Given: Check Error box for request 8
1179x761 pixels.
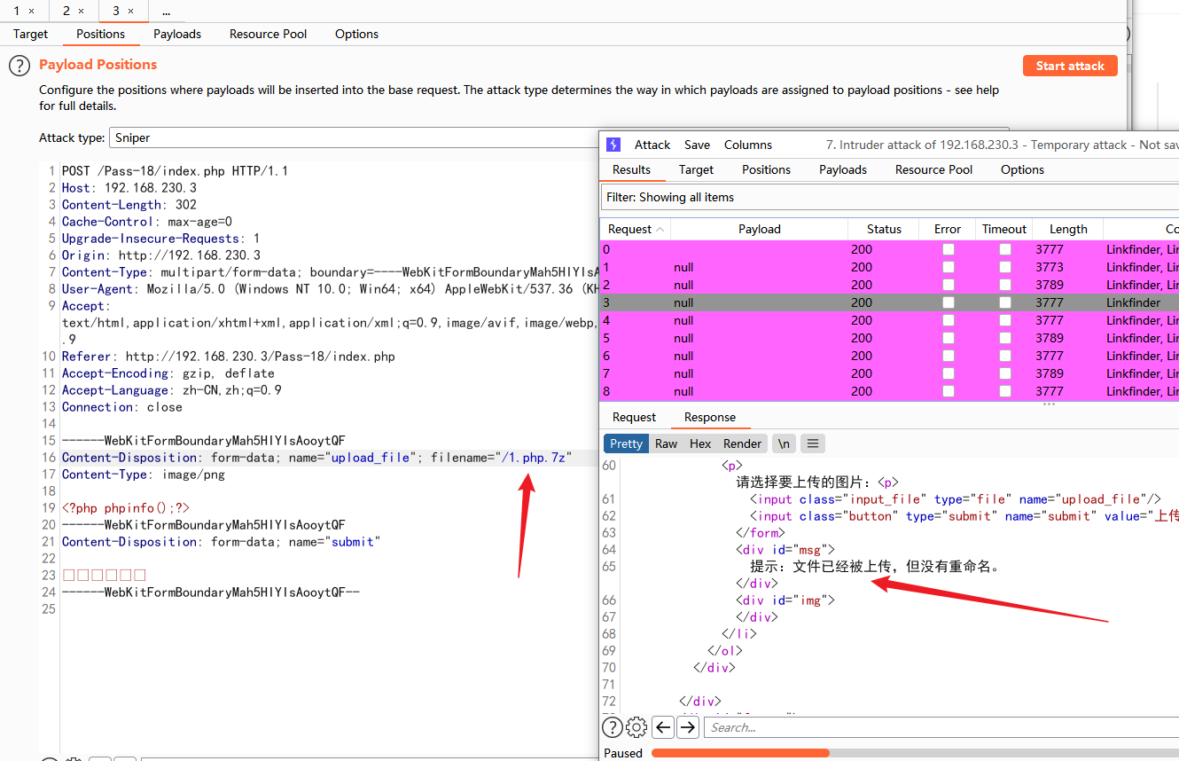Looking at the screenshot, I should click(x=948, y=391).
